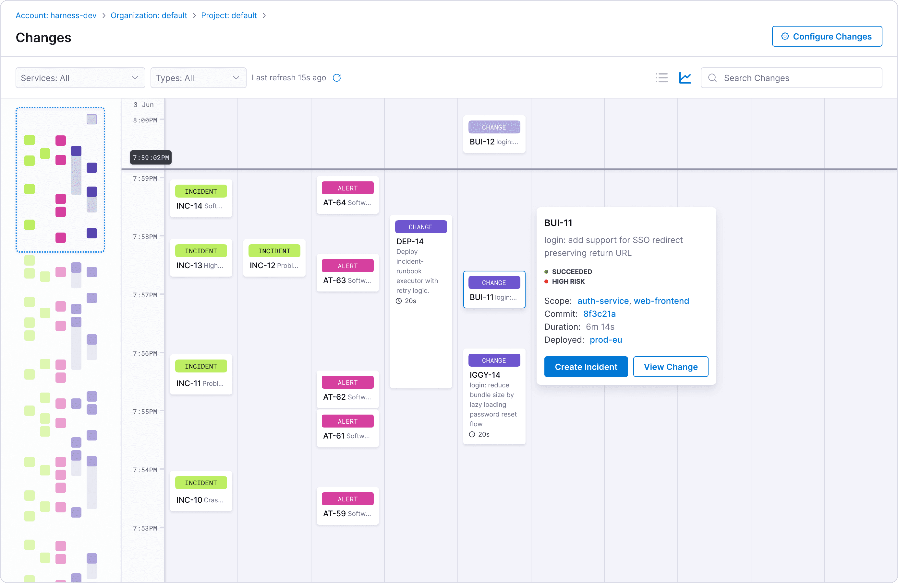Click the dotted minimap viewport selector
Screen dimensions: 898x583
point(60,180)
